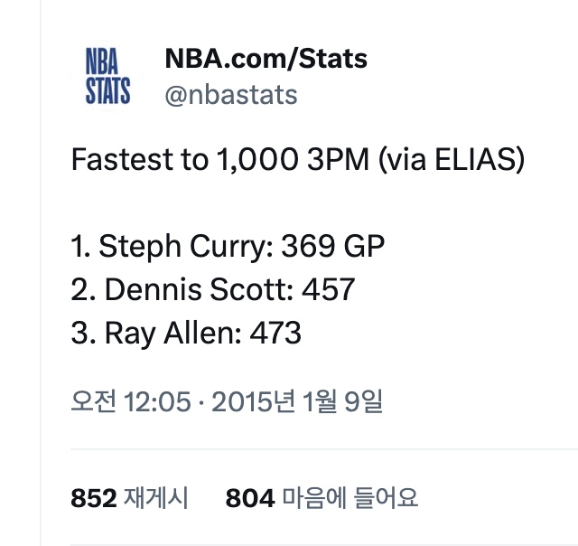Click the NBA.com/Stats display name
The width and height of the screenshot is (578, 546).
click(x=266, y=60)
